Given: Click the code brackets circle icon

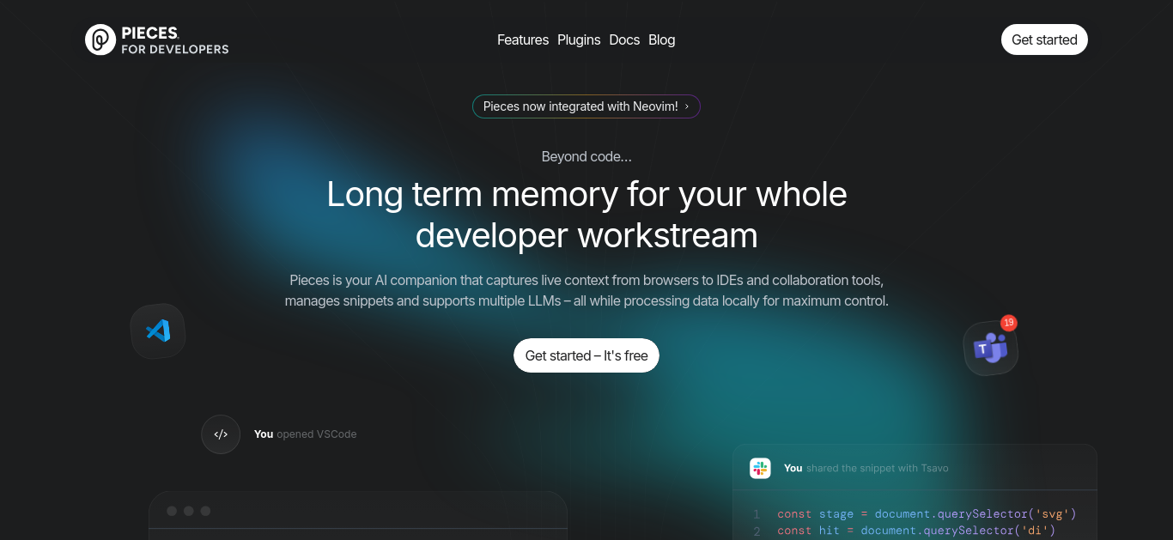Looking at the screenshot, I should click(x=221, y=434).
